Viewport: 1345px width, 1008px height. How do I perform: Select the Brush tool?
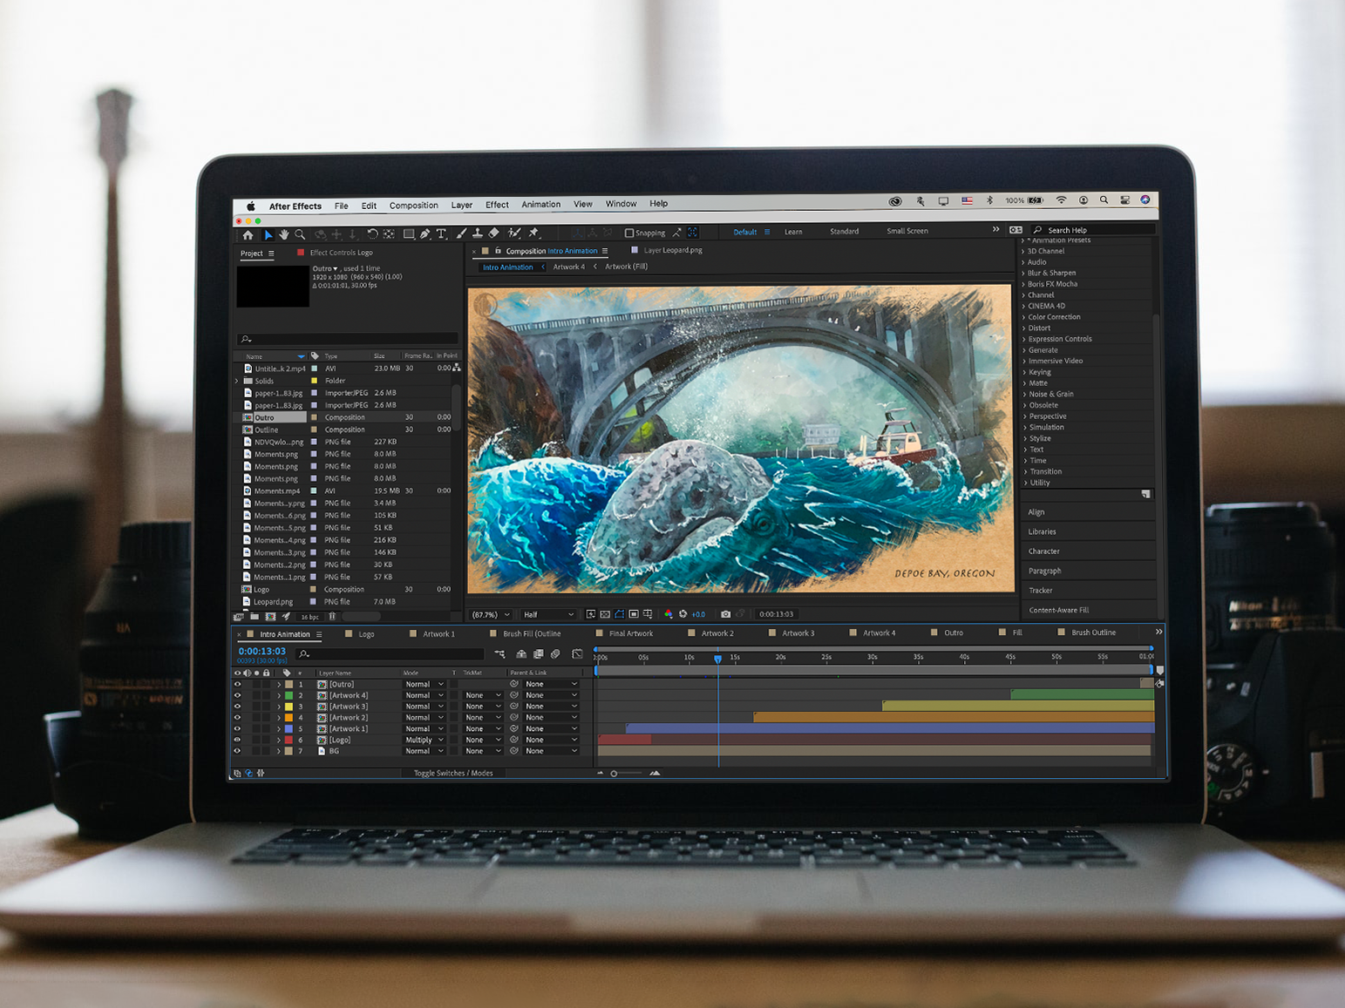[461, 233]
